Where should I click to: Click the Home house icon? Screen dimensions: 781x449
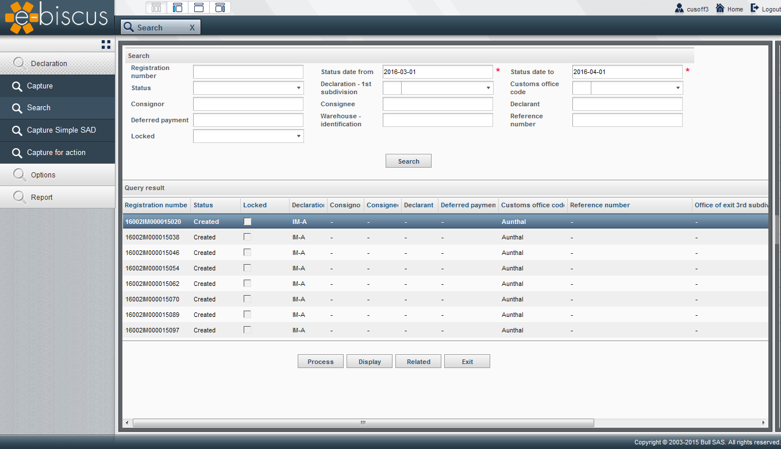720,8
